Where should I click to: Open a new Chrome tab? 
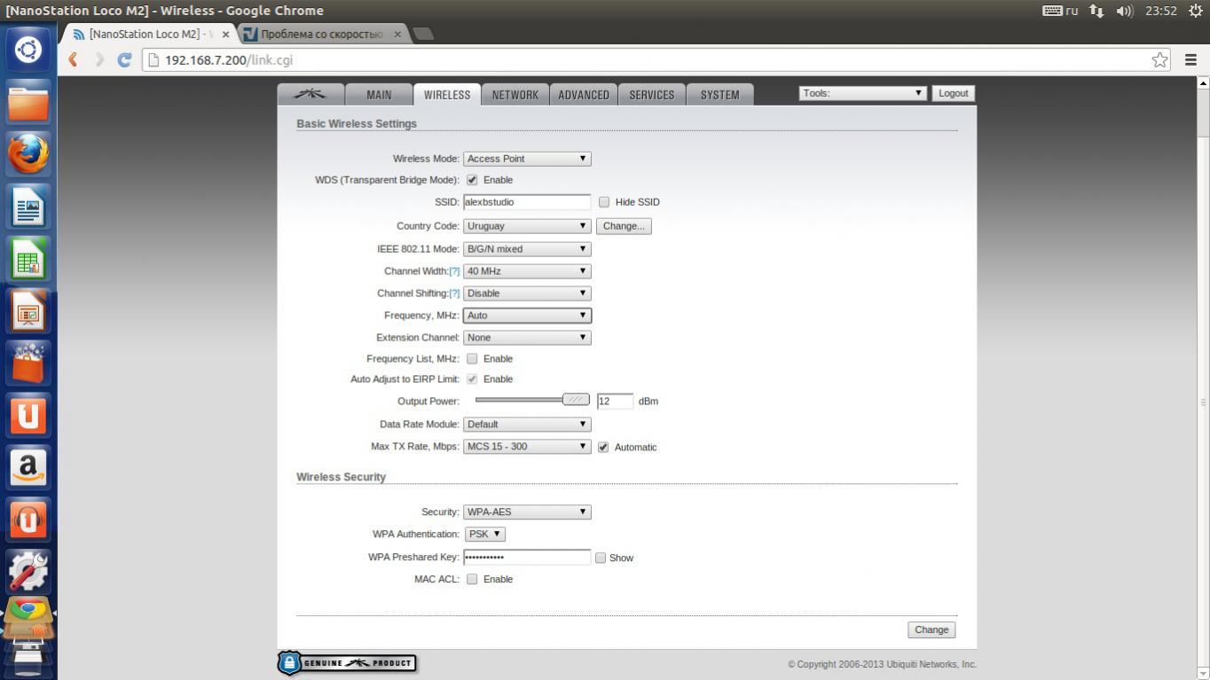[424, 34]
